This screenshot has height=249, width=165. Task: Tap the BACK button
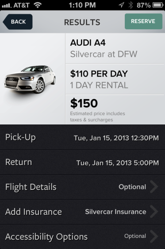tap(18, 22)
